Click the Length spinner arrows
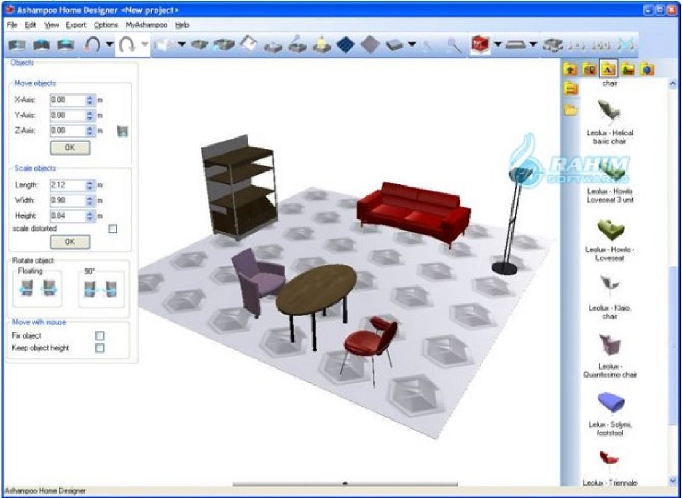682x498 pixels. [x=90, y=185]
